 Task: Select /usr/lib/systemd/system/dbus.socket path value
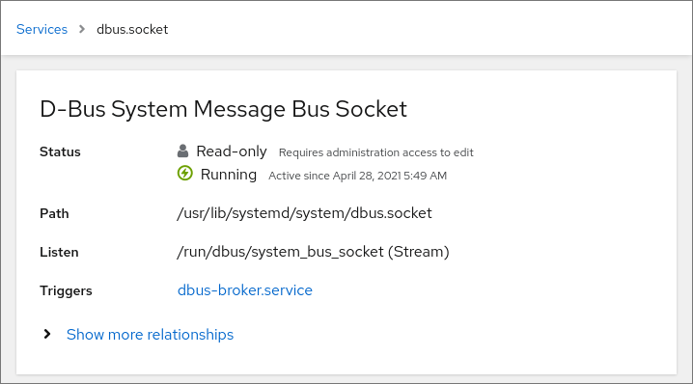point(304,213)
